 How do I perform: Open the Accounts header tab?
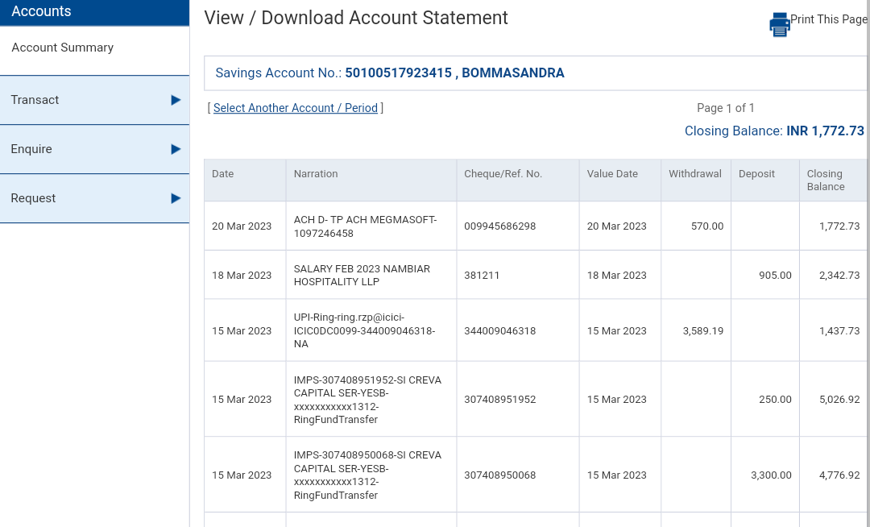click(94, 11)
